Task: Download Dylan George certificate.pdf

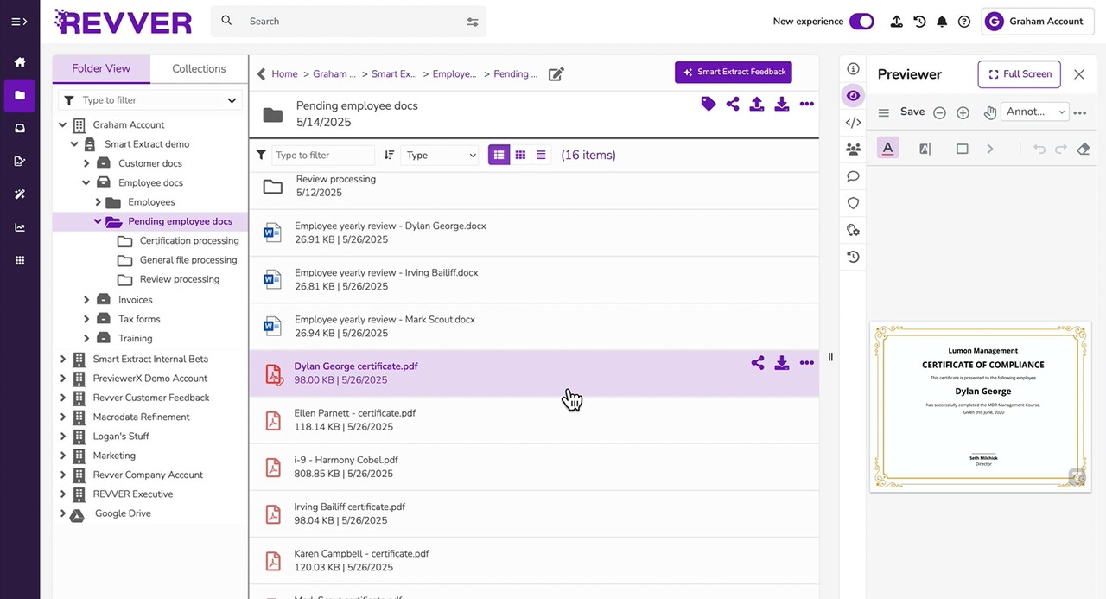Action: [x=782, y=363]
